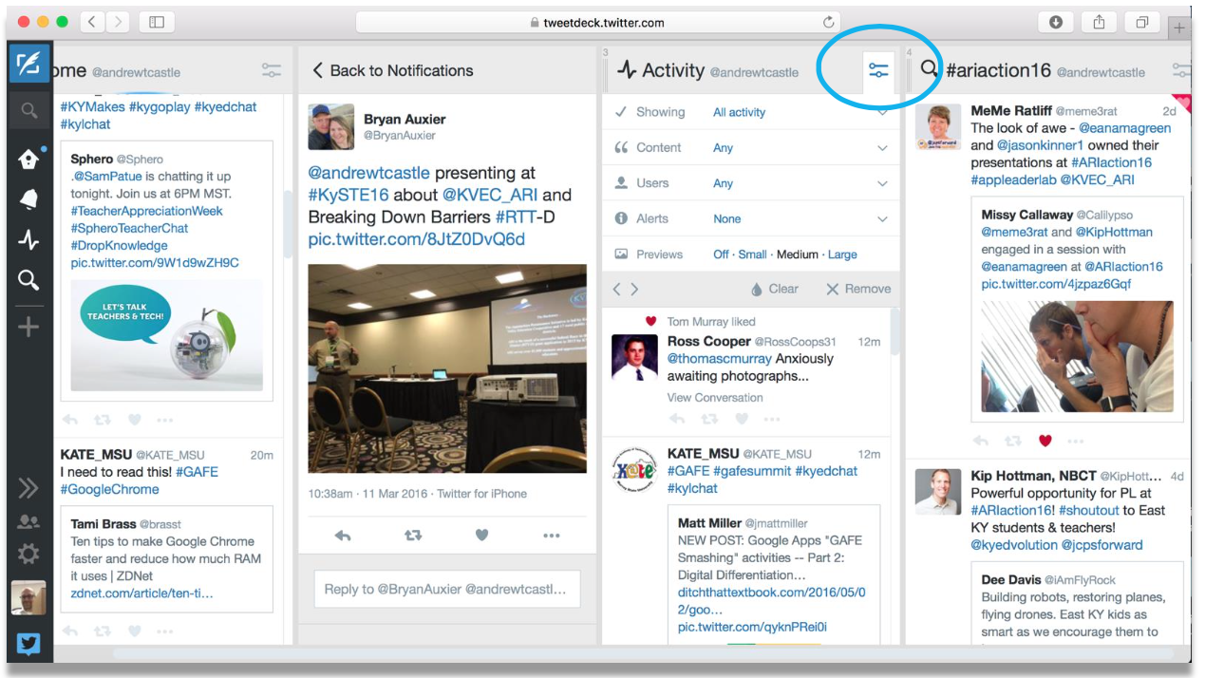
Task: Open the conference room photo thumbnail
Action: pos(447,368)
